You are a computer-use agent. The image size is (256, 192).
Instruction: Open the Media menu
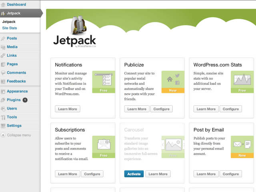(12, 47)
